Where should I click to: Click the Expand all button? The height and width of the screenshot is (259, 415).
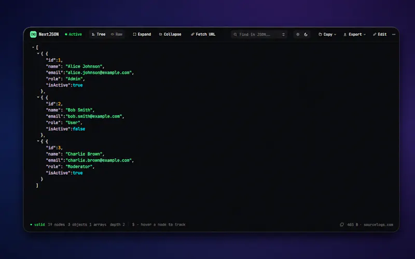[142, 34]
